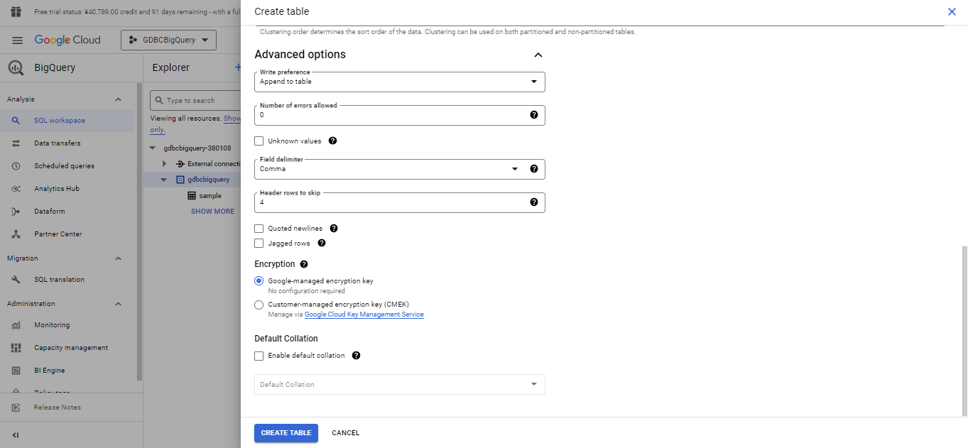The width and height of the screenshot is (968, 448).
Task: Click help icon next to Encryption heading
Action: coord(304,264)
